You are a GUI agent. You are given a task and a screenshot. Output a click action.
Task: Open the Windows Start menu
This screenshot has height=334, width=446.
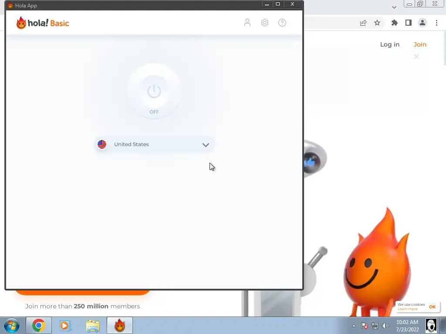12,325
